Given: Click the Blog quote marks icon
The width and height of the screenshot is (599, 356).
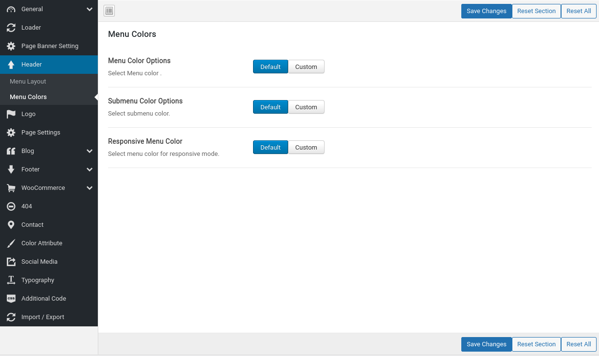Looking at the screenshot, I should coord(11,151).
